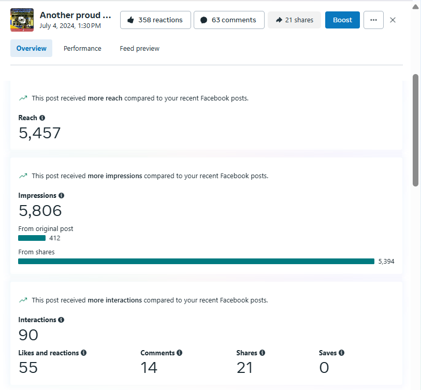This screenshot has width=421, height=390.
Task: Click the info icon next to Impressions
Action: coord(61,196)
